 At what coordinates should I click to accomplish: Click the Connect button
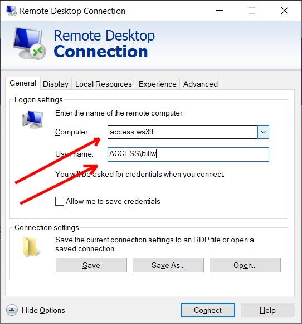(x=208, y=310)
